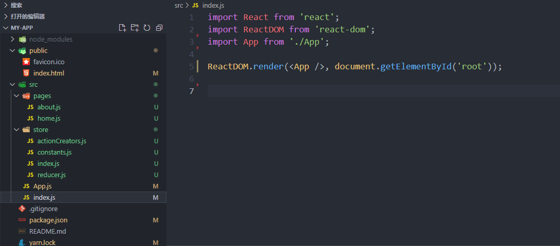This screenshot has height=246, width=560.
Task: Click the JS icon beside about.js
Action: [x=30, y=107]
